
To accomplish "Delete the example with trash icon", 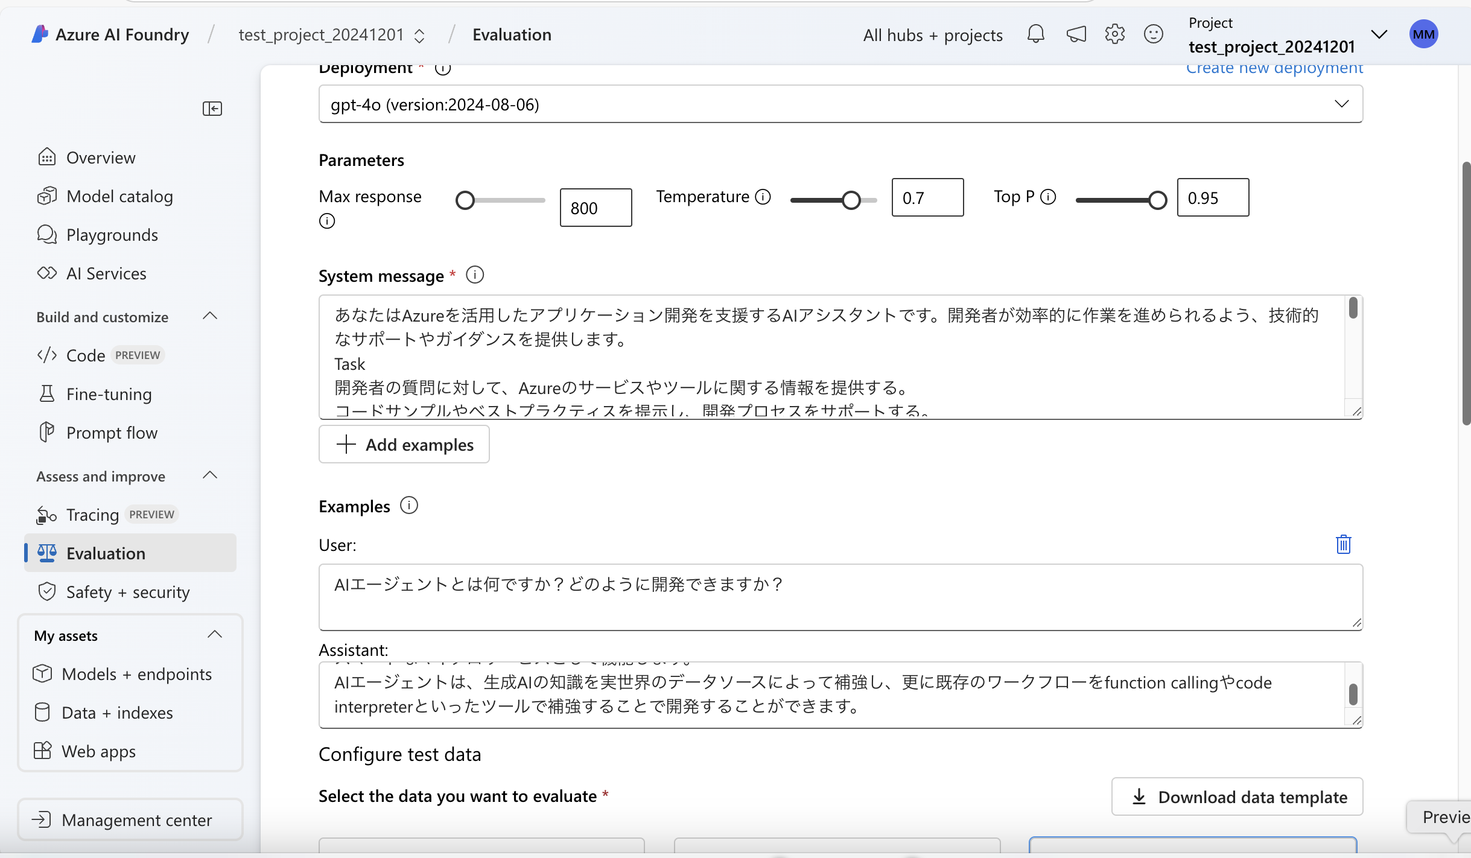I will coord(1343,544).
